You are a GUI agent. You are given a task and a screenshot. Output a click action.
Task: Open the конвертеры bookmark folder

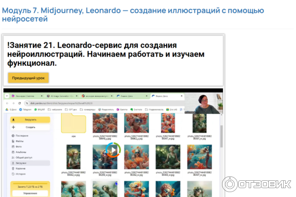coord(88,110)
